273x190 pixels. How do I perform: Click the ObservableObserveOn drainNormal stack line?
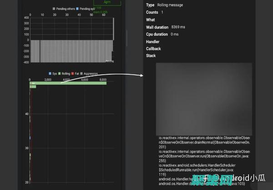[x=204, y=142]
